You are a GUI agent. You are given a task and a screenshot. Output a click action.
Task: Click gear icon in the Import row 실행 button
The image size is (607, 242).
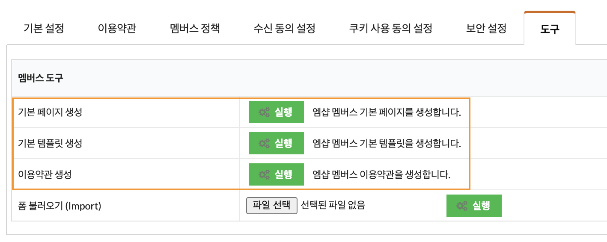tap(462, 206)
